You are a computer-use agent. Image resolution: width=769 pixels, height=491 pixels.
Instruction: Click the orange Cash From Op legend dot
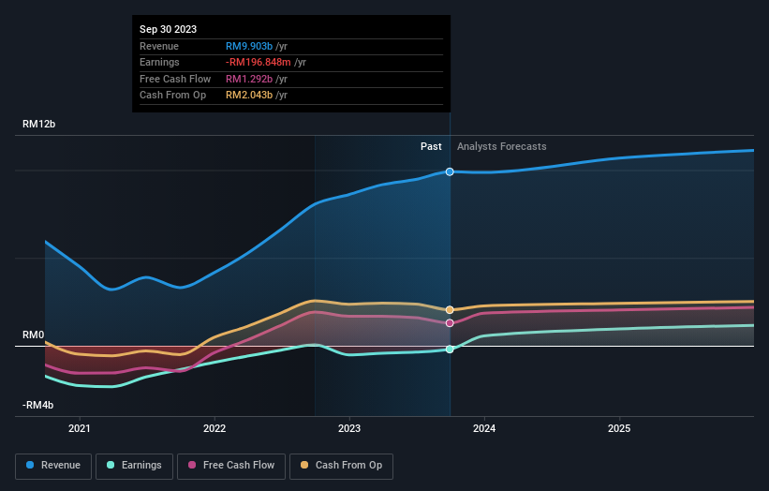[304, 465]
